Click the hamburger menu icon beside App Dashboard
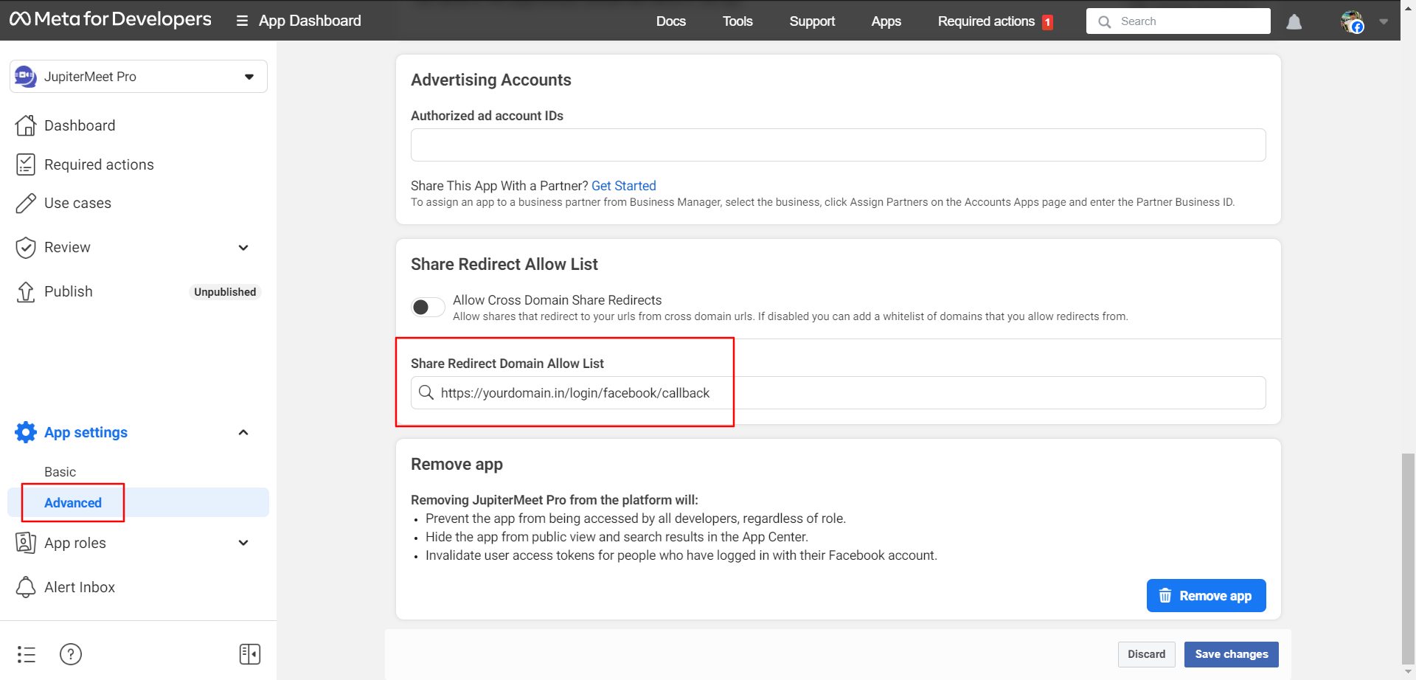1416x680 pixels. 242,21
